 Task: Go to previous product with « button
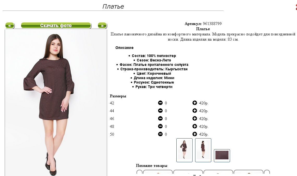point(10,25)
